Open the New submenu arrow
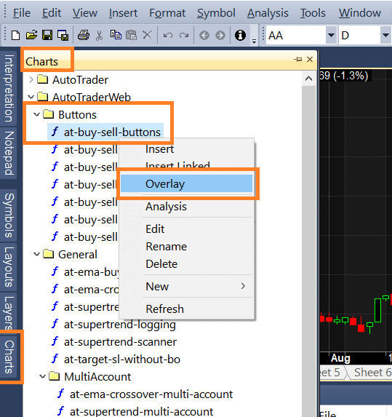The image size is (392, 417). [x=243, y=286]
